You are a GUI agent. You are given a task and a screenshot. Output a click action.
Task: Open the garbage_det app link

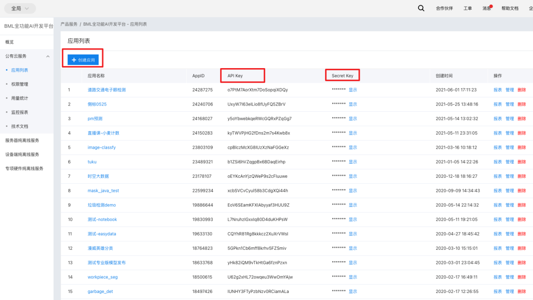100,292
